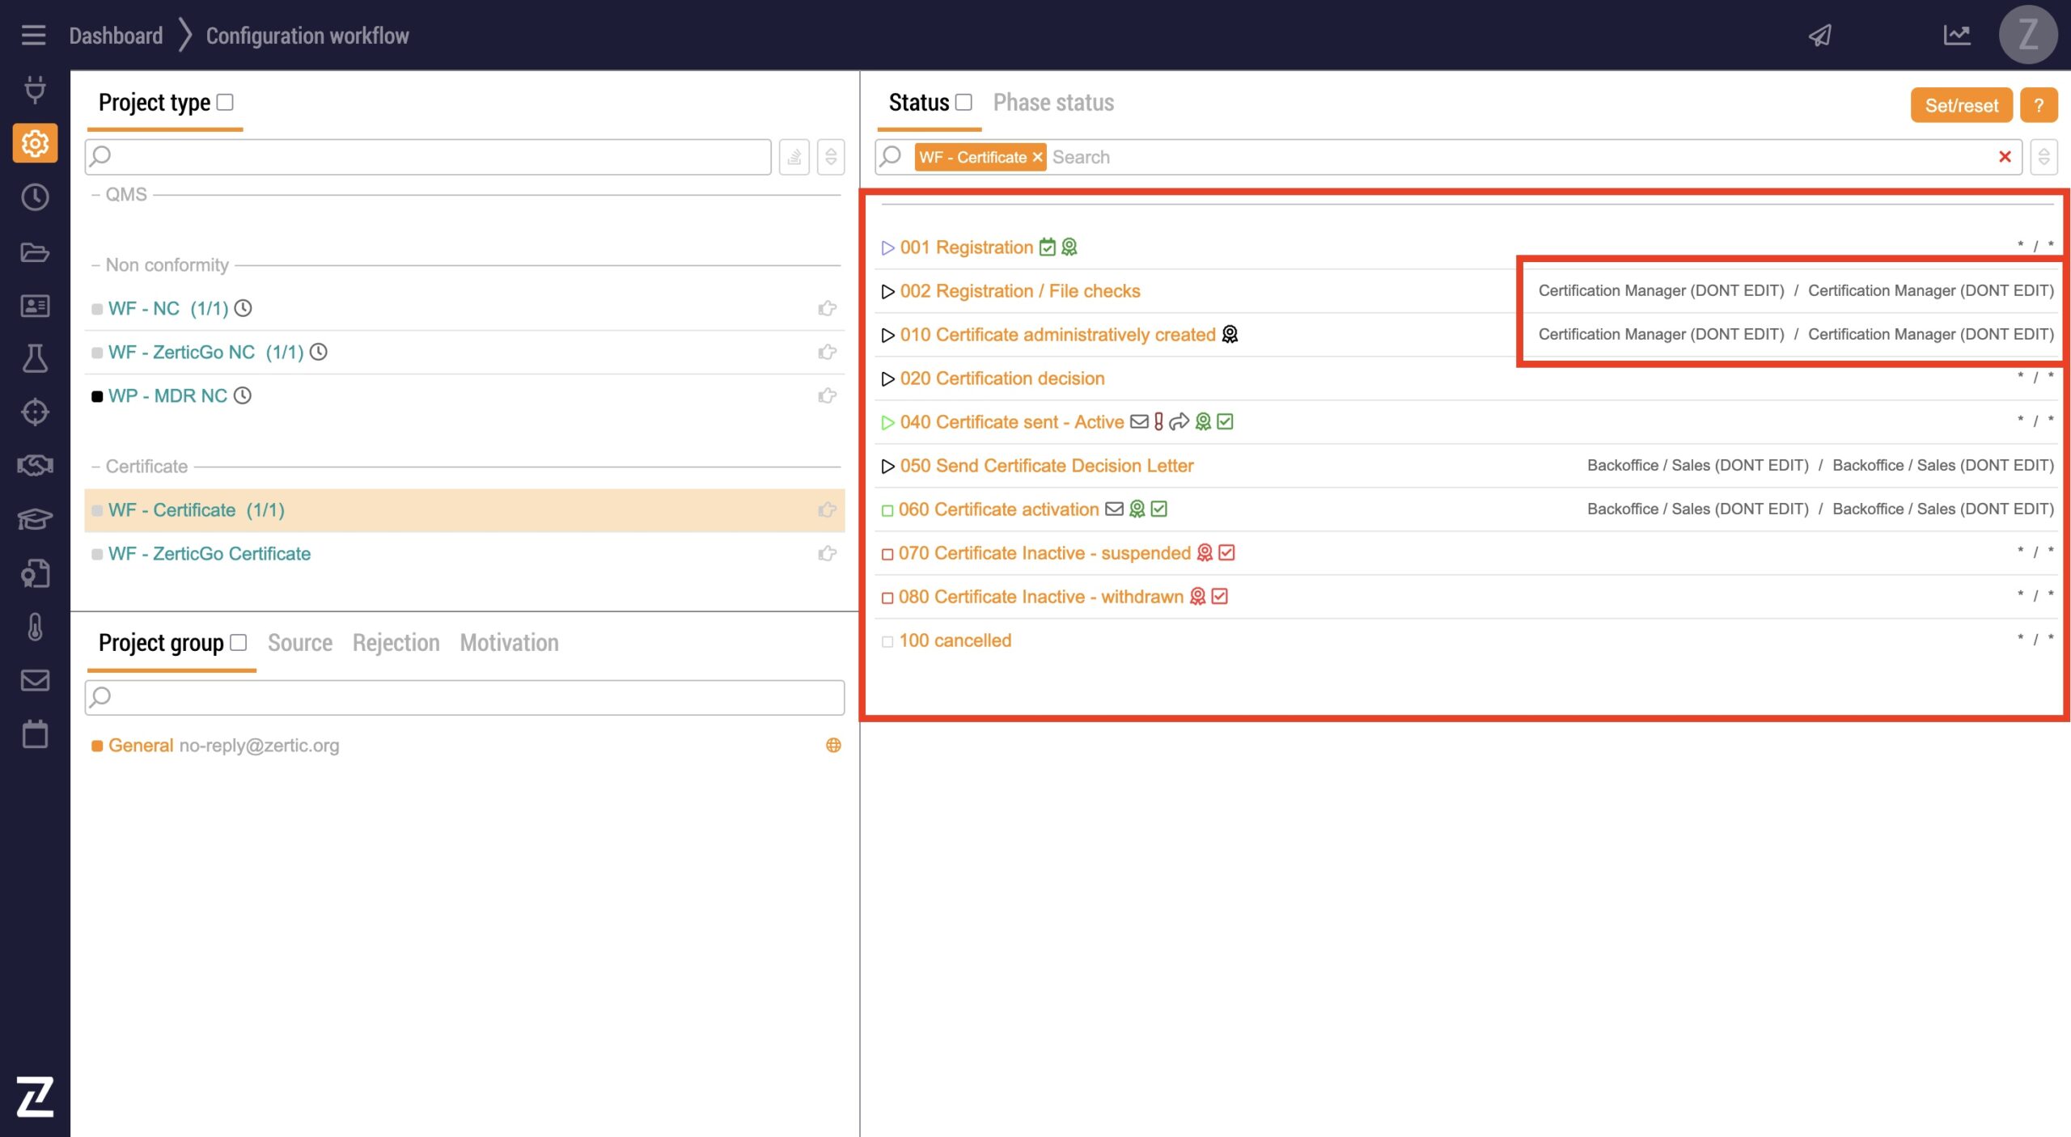
Task: Expand the 002 Registration / File checks row
Action: [x=887, y=292]
